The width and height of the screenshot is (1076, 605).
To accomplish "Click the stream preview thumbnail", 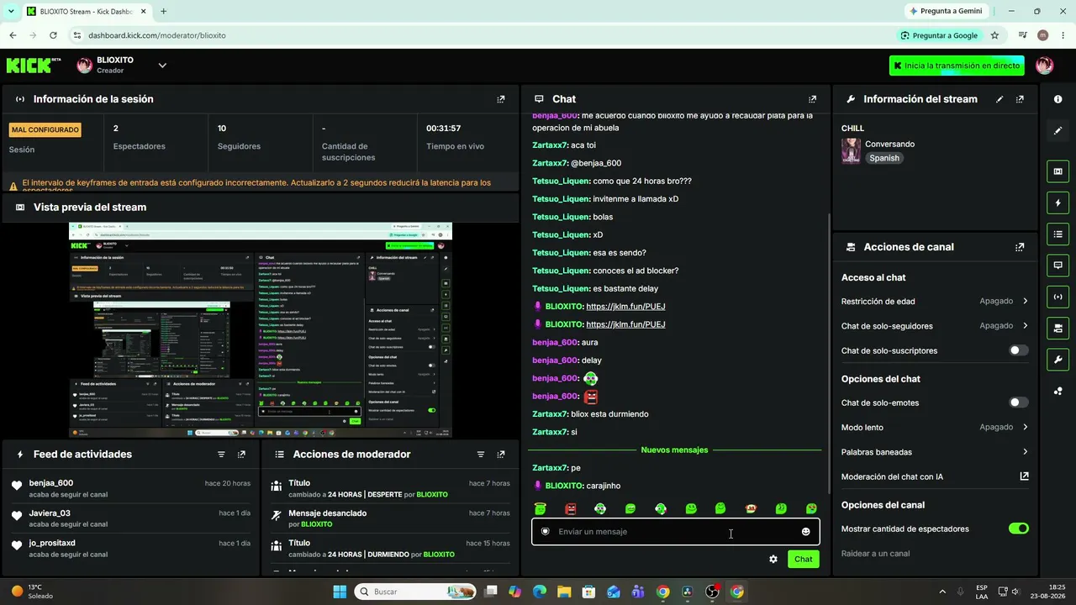I will pyautogui.click(x=261, y=330).
